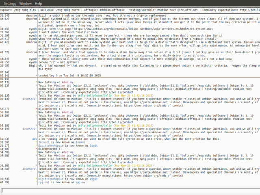Open the debian-handbook unix-services link
The image size is (260, 195).
point(143,29)
